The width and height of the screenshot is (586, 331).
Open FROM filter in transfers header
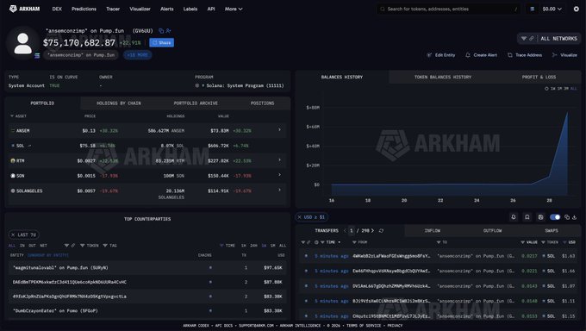[359, 242]
